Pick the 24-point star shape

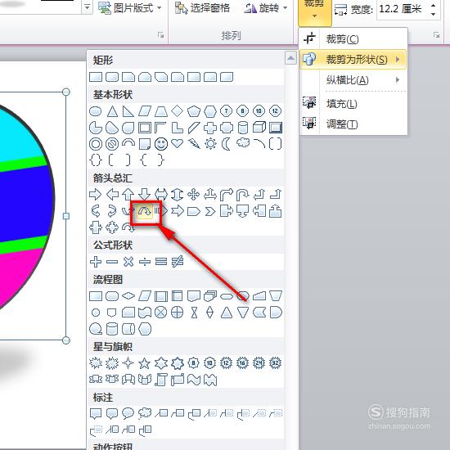259,363
